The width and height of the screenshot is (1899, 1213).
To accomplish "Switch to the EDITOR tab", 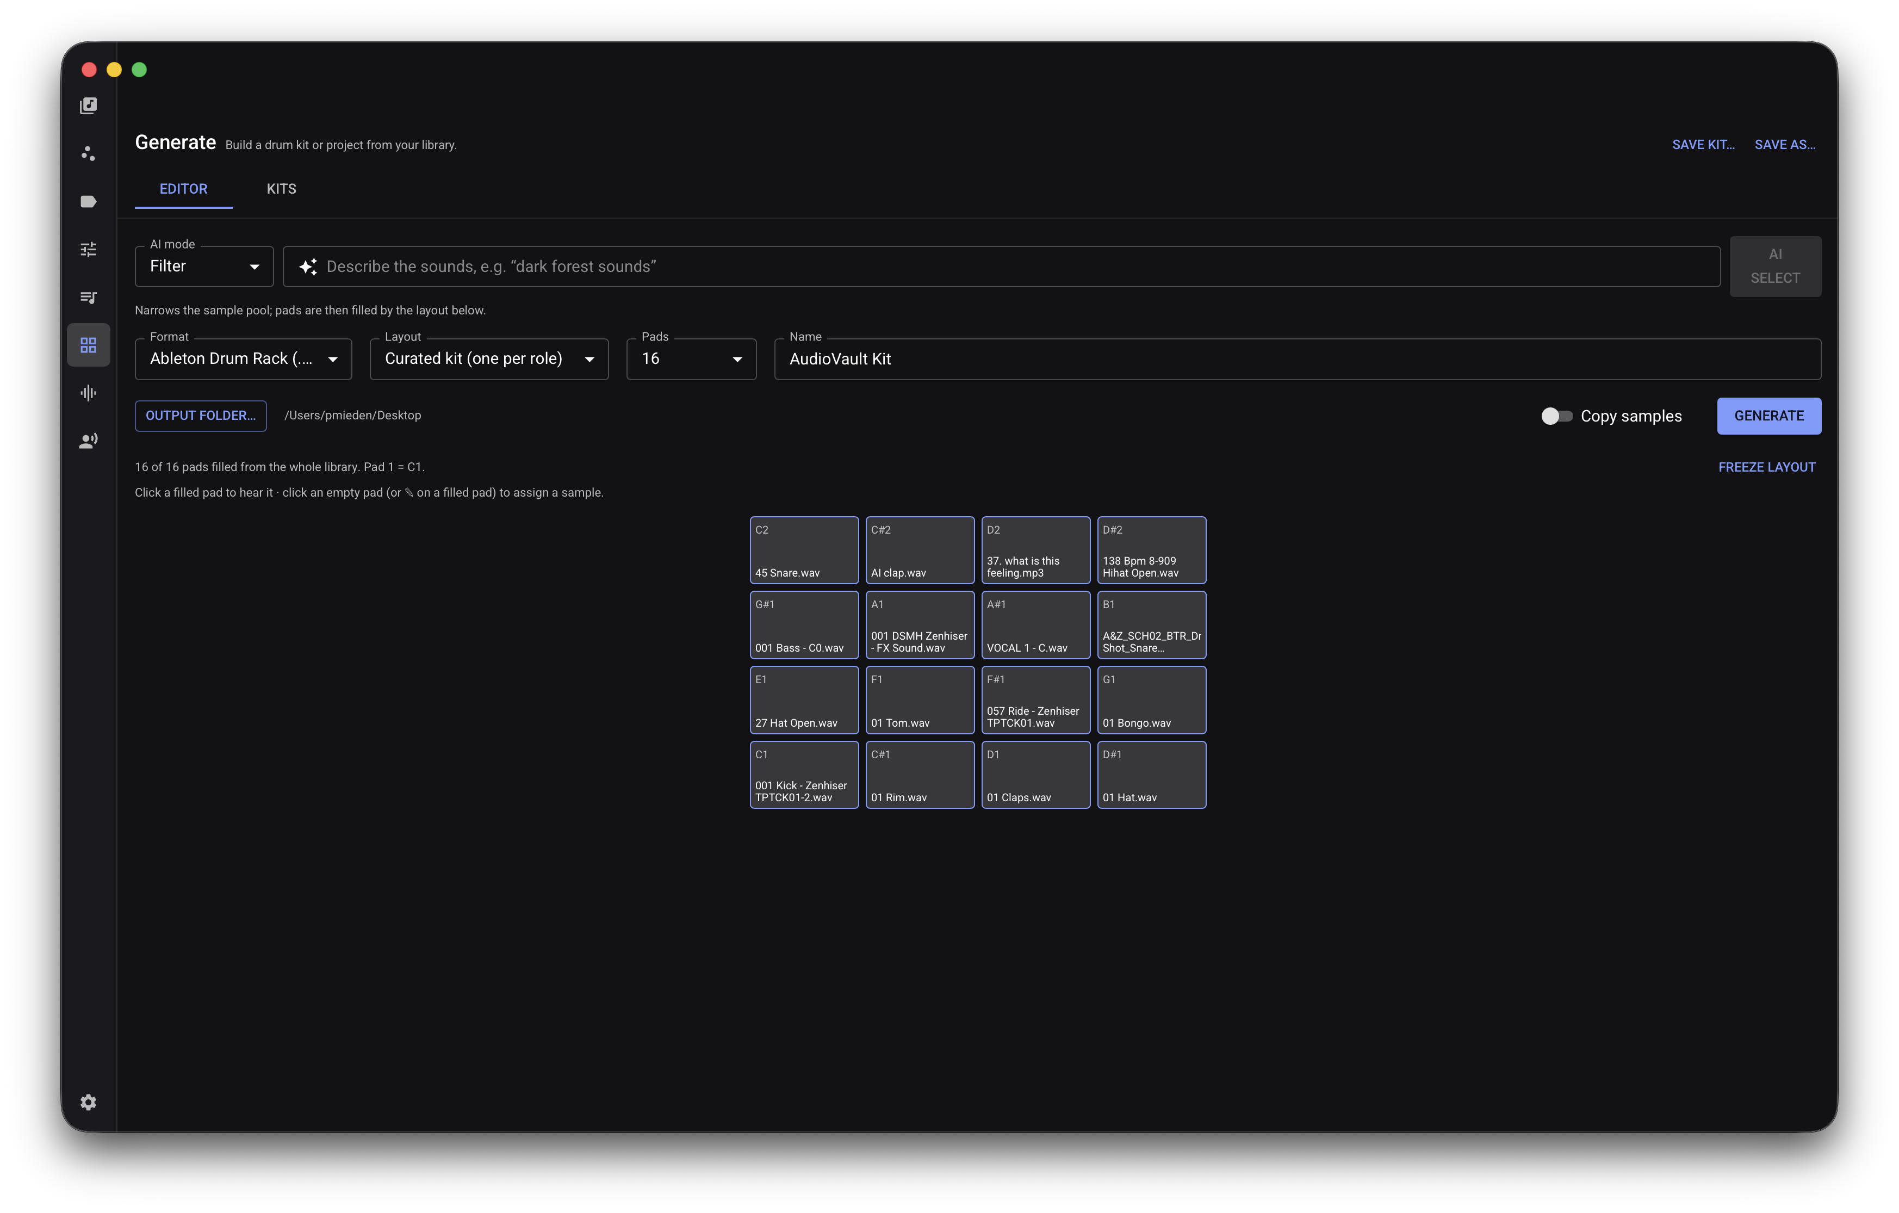I will pos(184,189).
